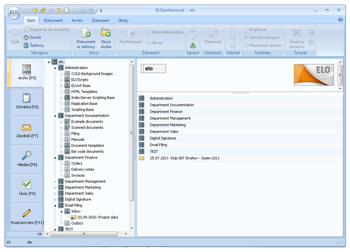Image resolution: width=350 pixels, height=252 pixels.
Task: Collapse the Administration tree node
Action: (x=55, y=68)
